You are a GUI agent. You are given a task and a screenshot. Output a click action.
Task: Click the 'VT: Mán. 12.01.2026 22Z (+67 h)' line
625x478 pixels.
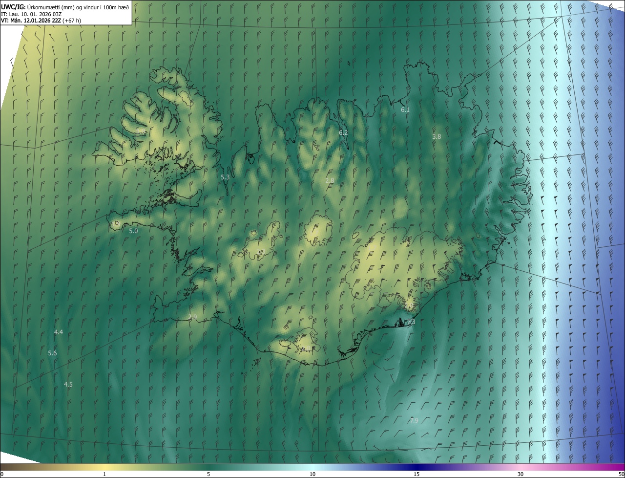42,21
